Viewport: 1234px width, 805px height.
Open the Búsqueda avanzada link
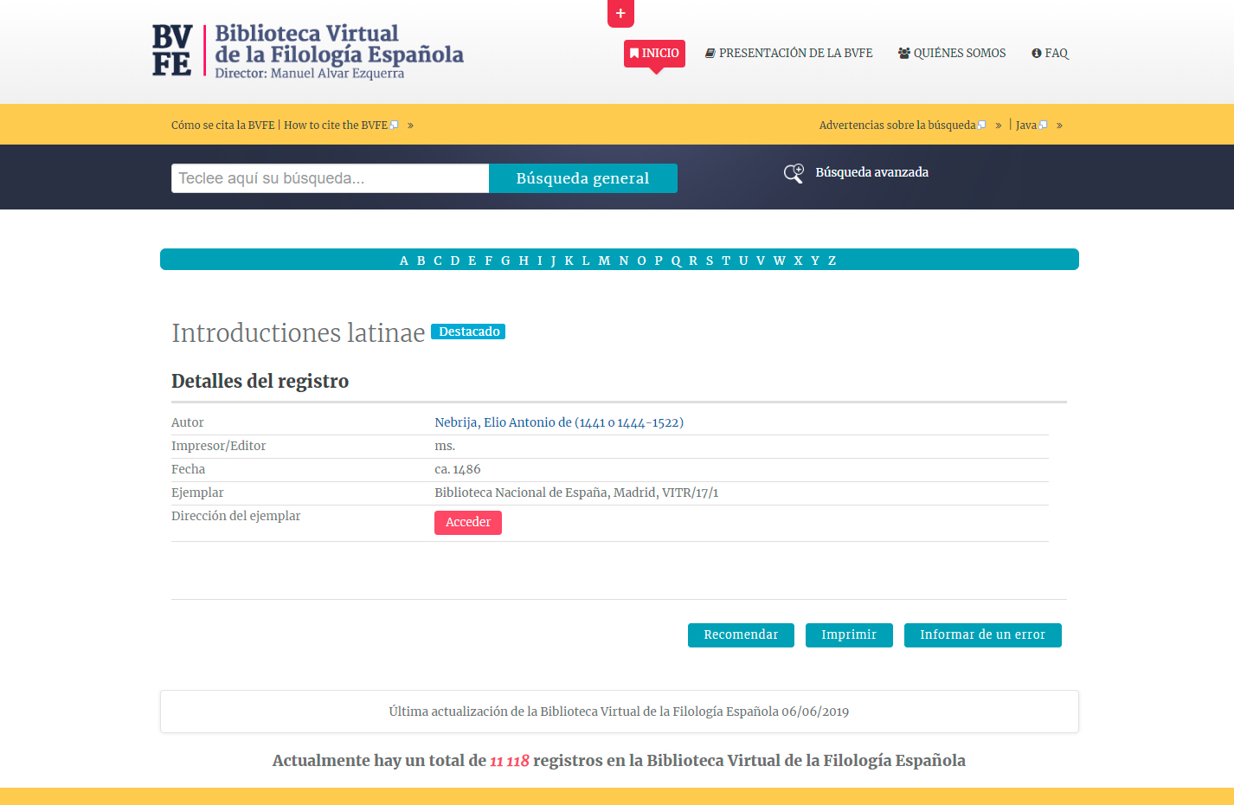pyautogui.click(x=871, y=172)
